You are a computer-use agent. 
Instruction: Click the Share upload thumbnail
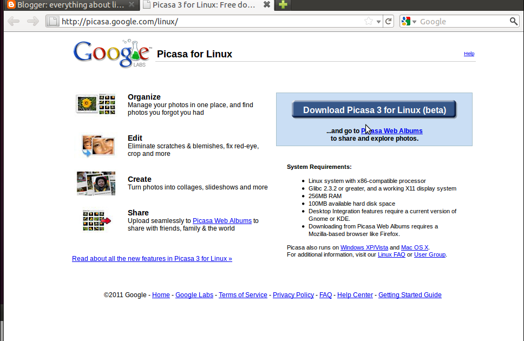96,221
